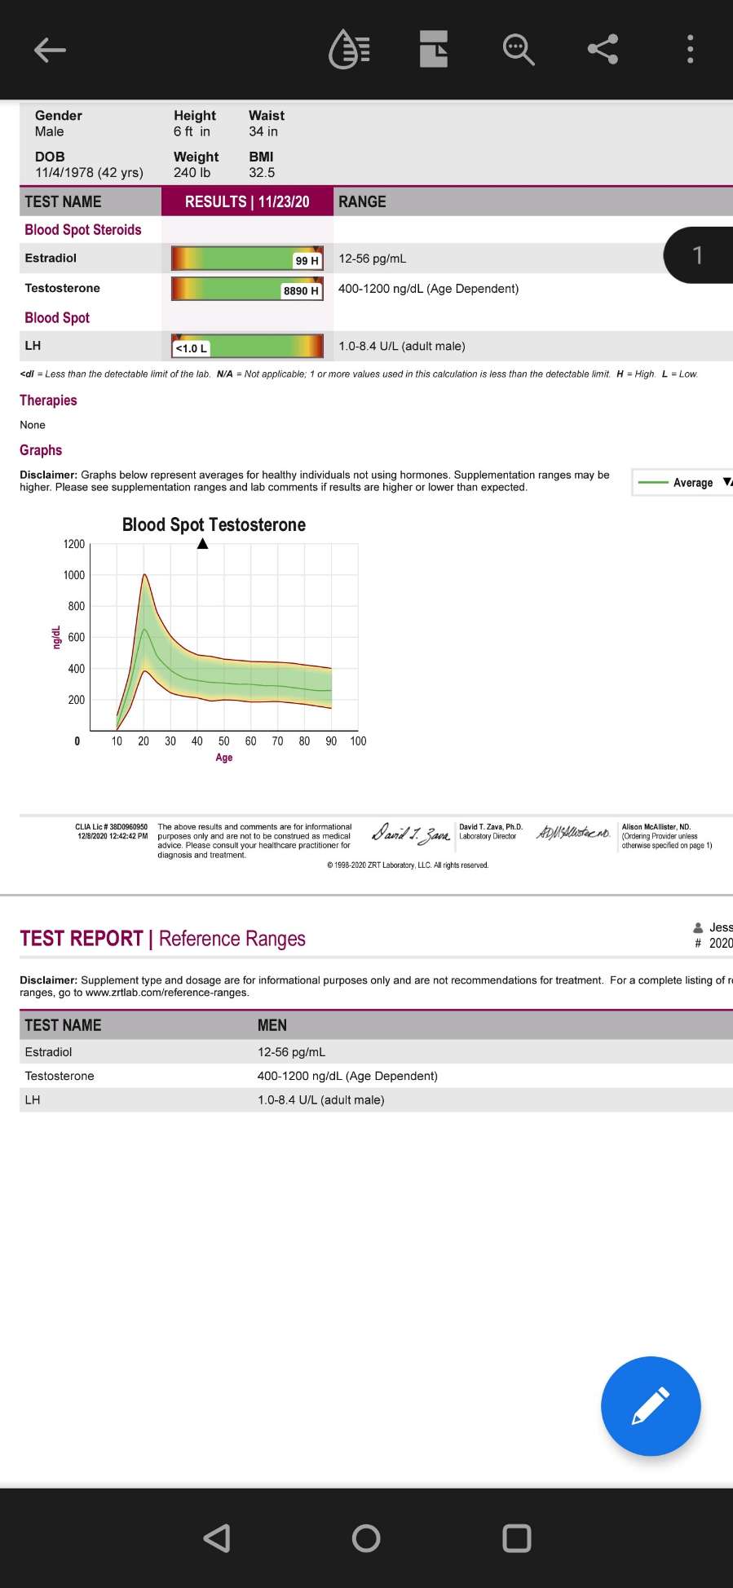
Task: Open the Liquid Mode reading view icon
Action: (x=350, y=50)
